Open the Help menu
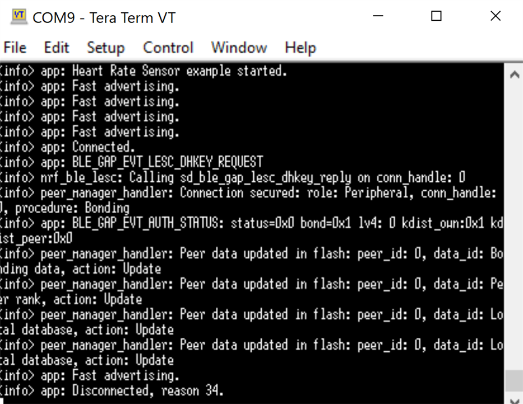 pos(300,47)
